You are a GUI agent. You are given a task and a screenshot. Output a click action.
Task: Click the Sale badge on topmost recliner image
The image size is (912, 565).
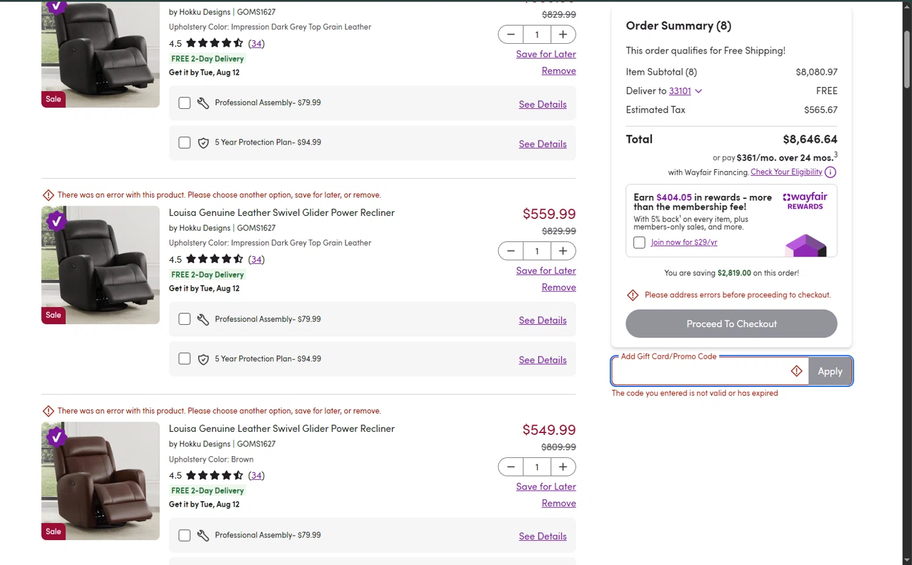53,99
